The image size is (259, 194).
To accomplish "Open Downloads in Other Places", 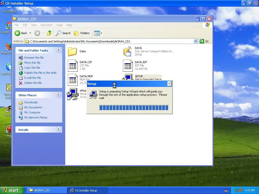I will 31,102.
